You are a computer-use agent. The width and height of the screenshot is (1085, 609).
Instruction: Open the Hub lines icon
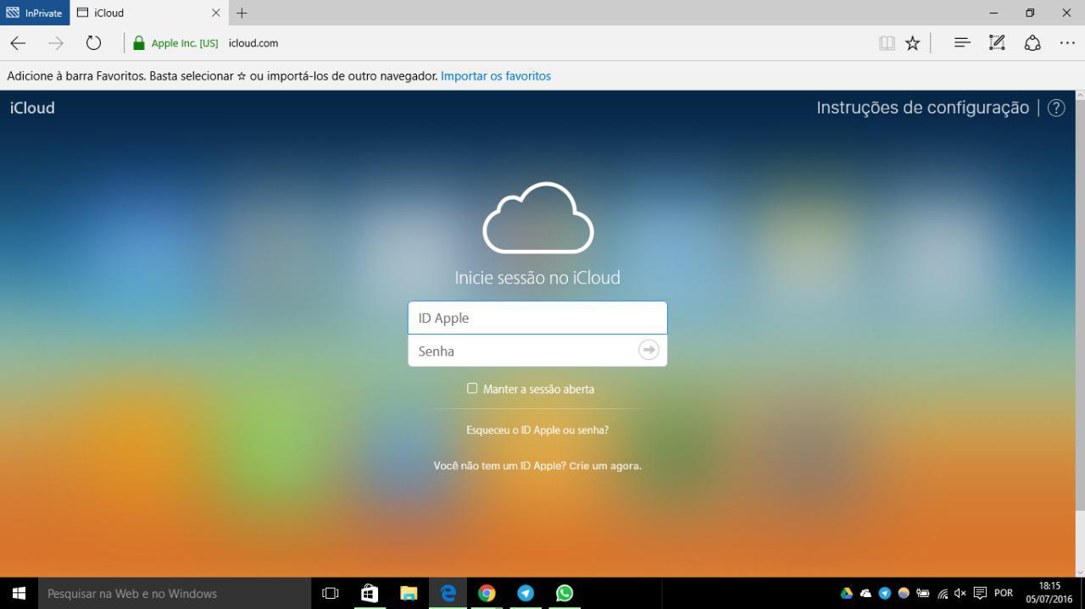click(x=962, y=42)
